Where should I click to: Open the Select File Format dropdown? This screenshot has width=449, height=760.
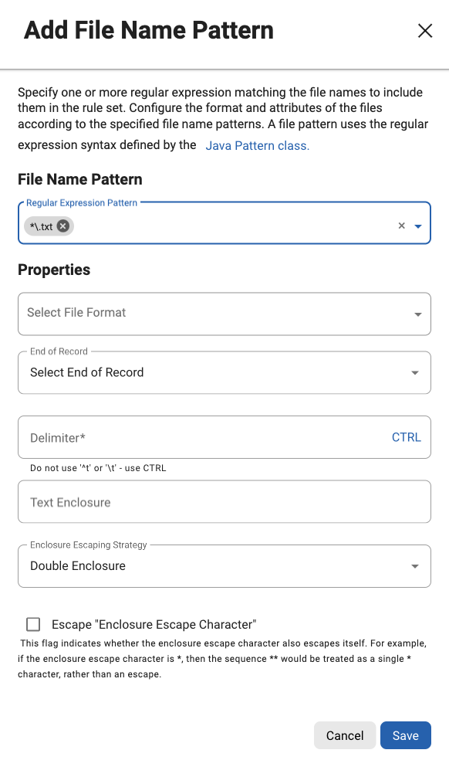[x=224, y=314]
